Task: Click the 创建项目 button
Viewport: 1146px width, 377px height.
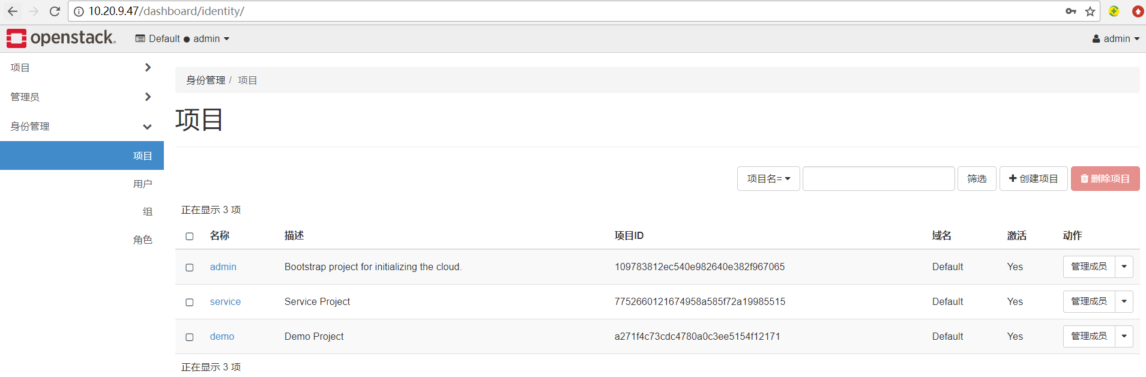Action: 1033,178
